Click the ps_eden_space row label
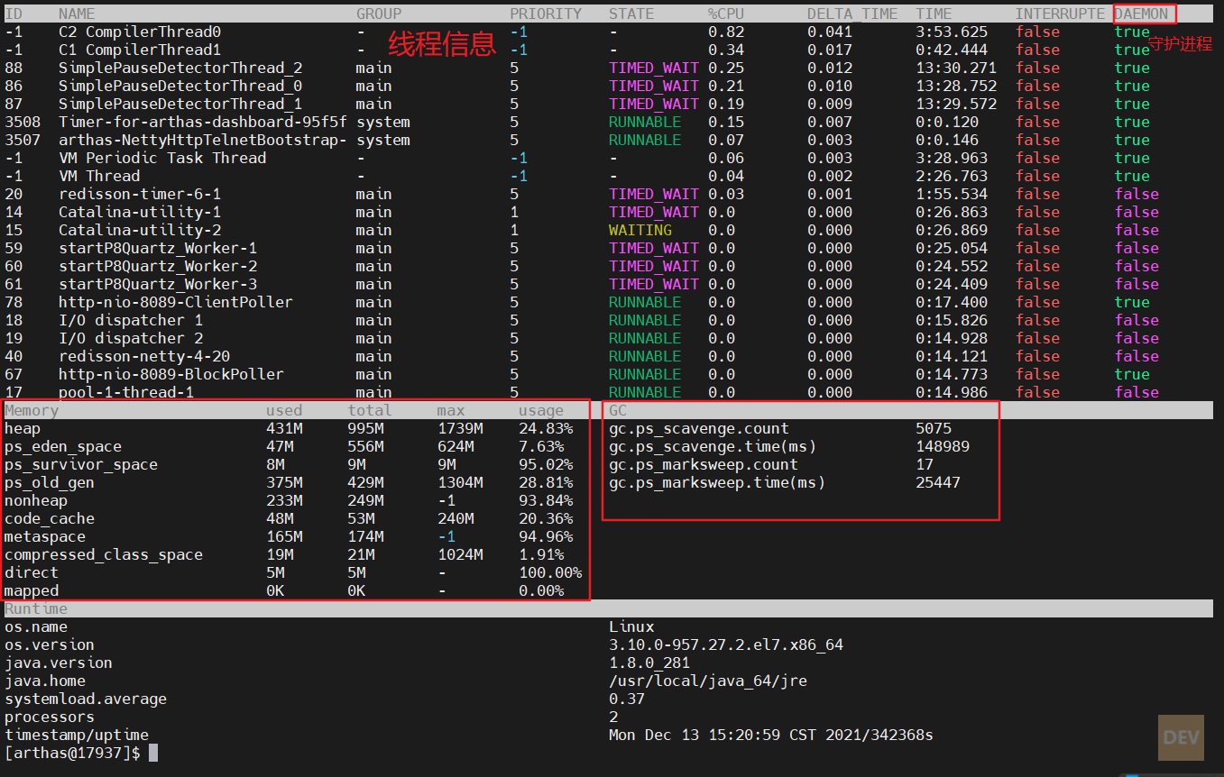This screenshot has width=1224, height=777. coord(63,446)
